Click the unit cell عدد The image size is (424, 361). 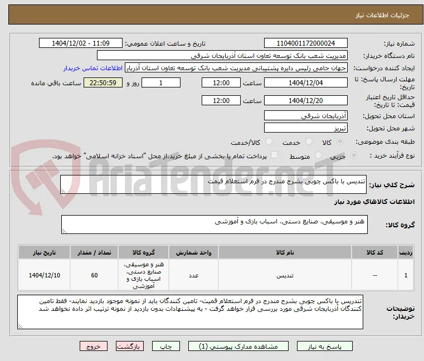[x=193, y=275]
